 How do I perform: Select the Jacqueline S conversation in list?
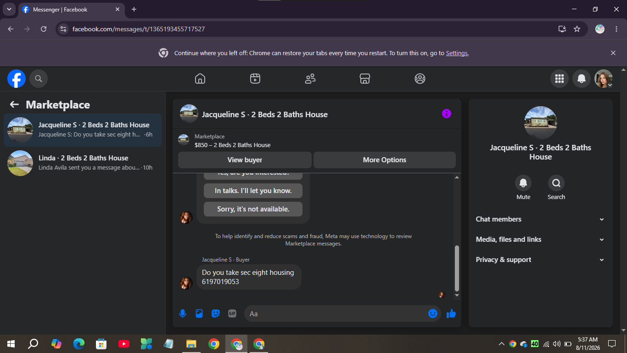click(x=83, y=130)
